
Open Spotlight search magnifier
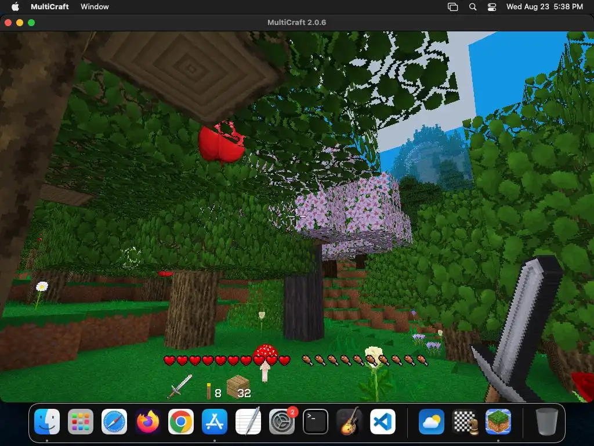click(473, 7)
